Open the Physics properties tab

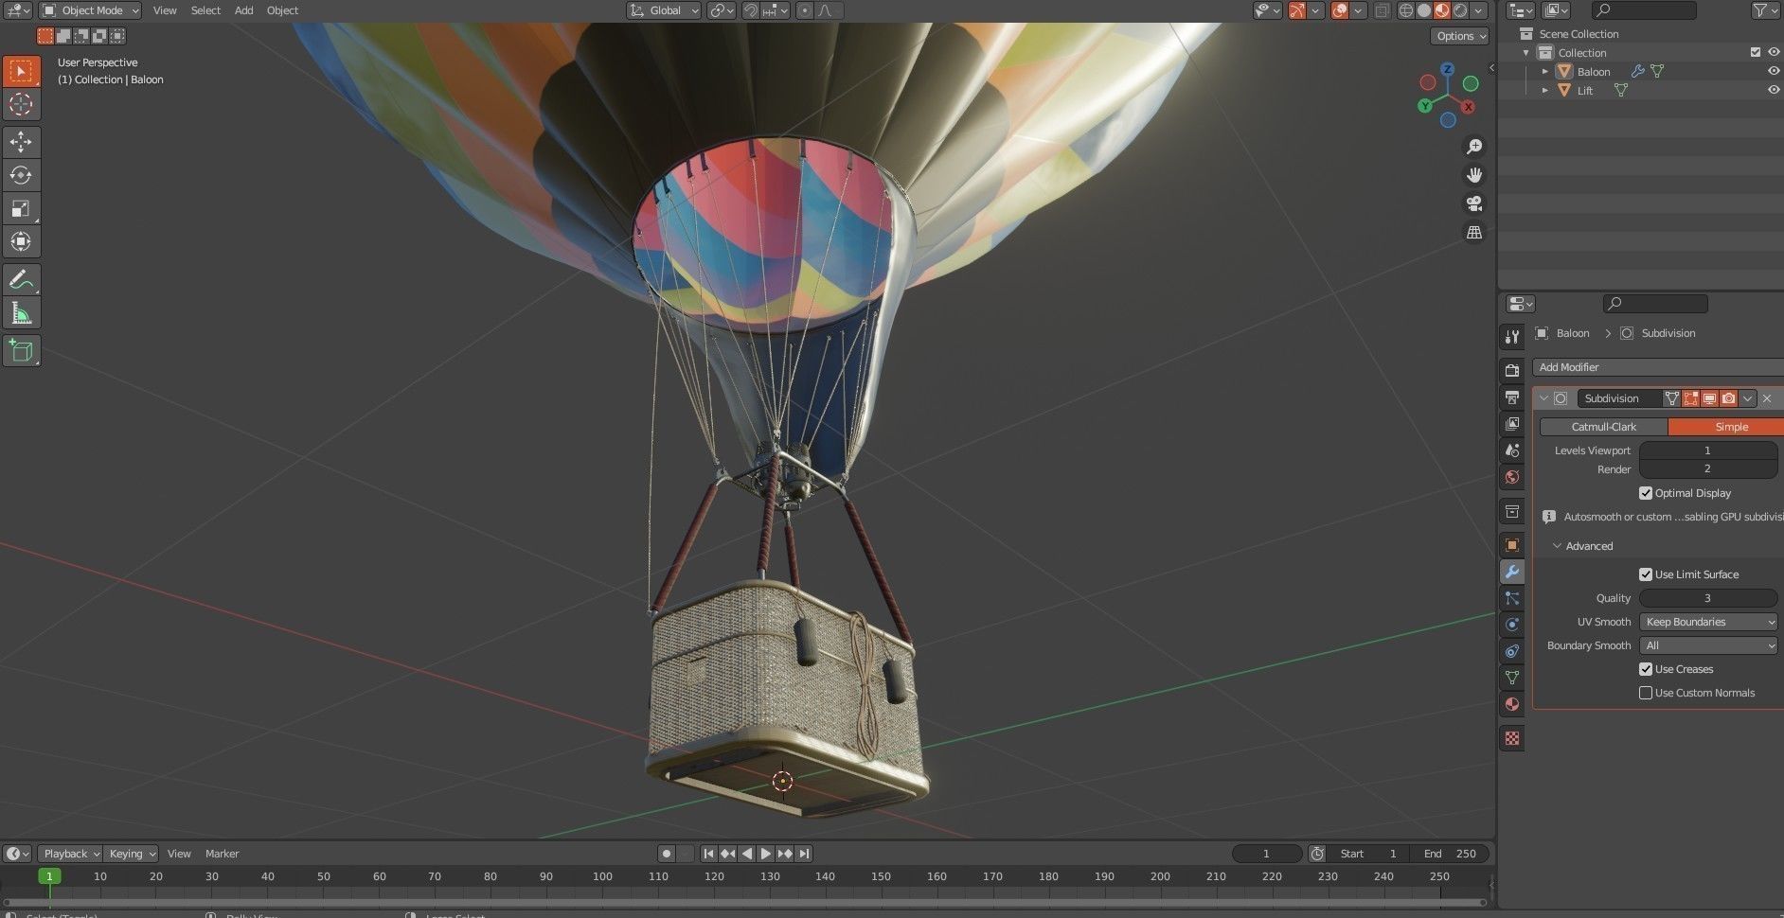[x=1512, y=625]
